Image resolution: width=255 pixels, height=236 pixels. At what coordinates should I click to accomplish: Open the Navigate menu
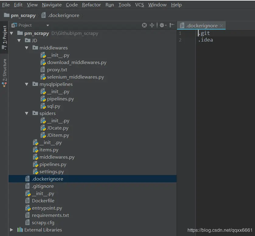pos(52,5)
